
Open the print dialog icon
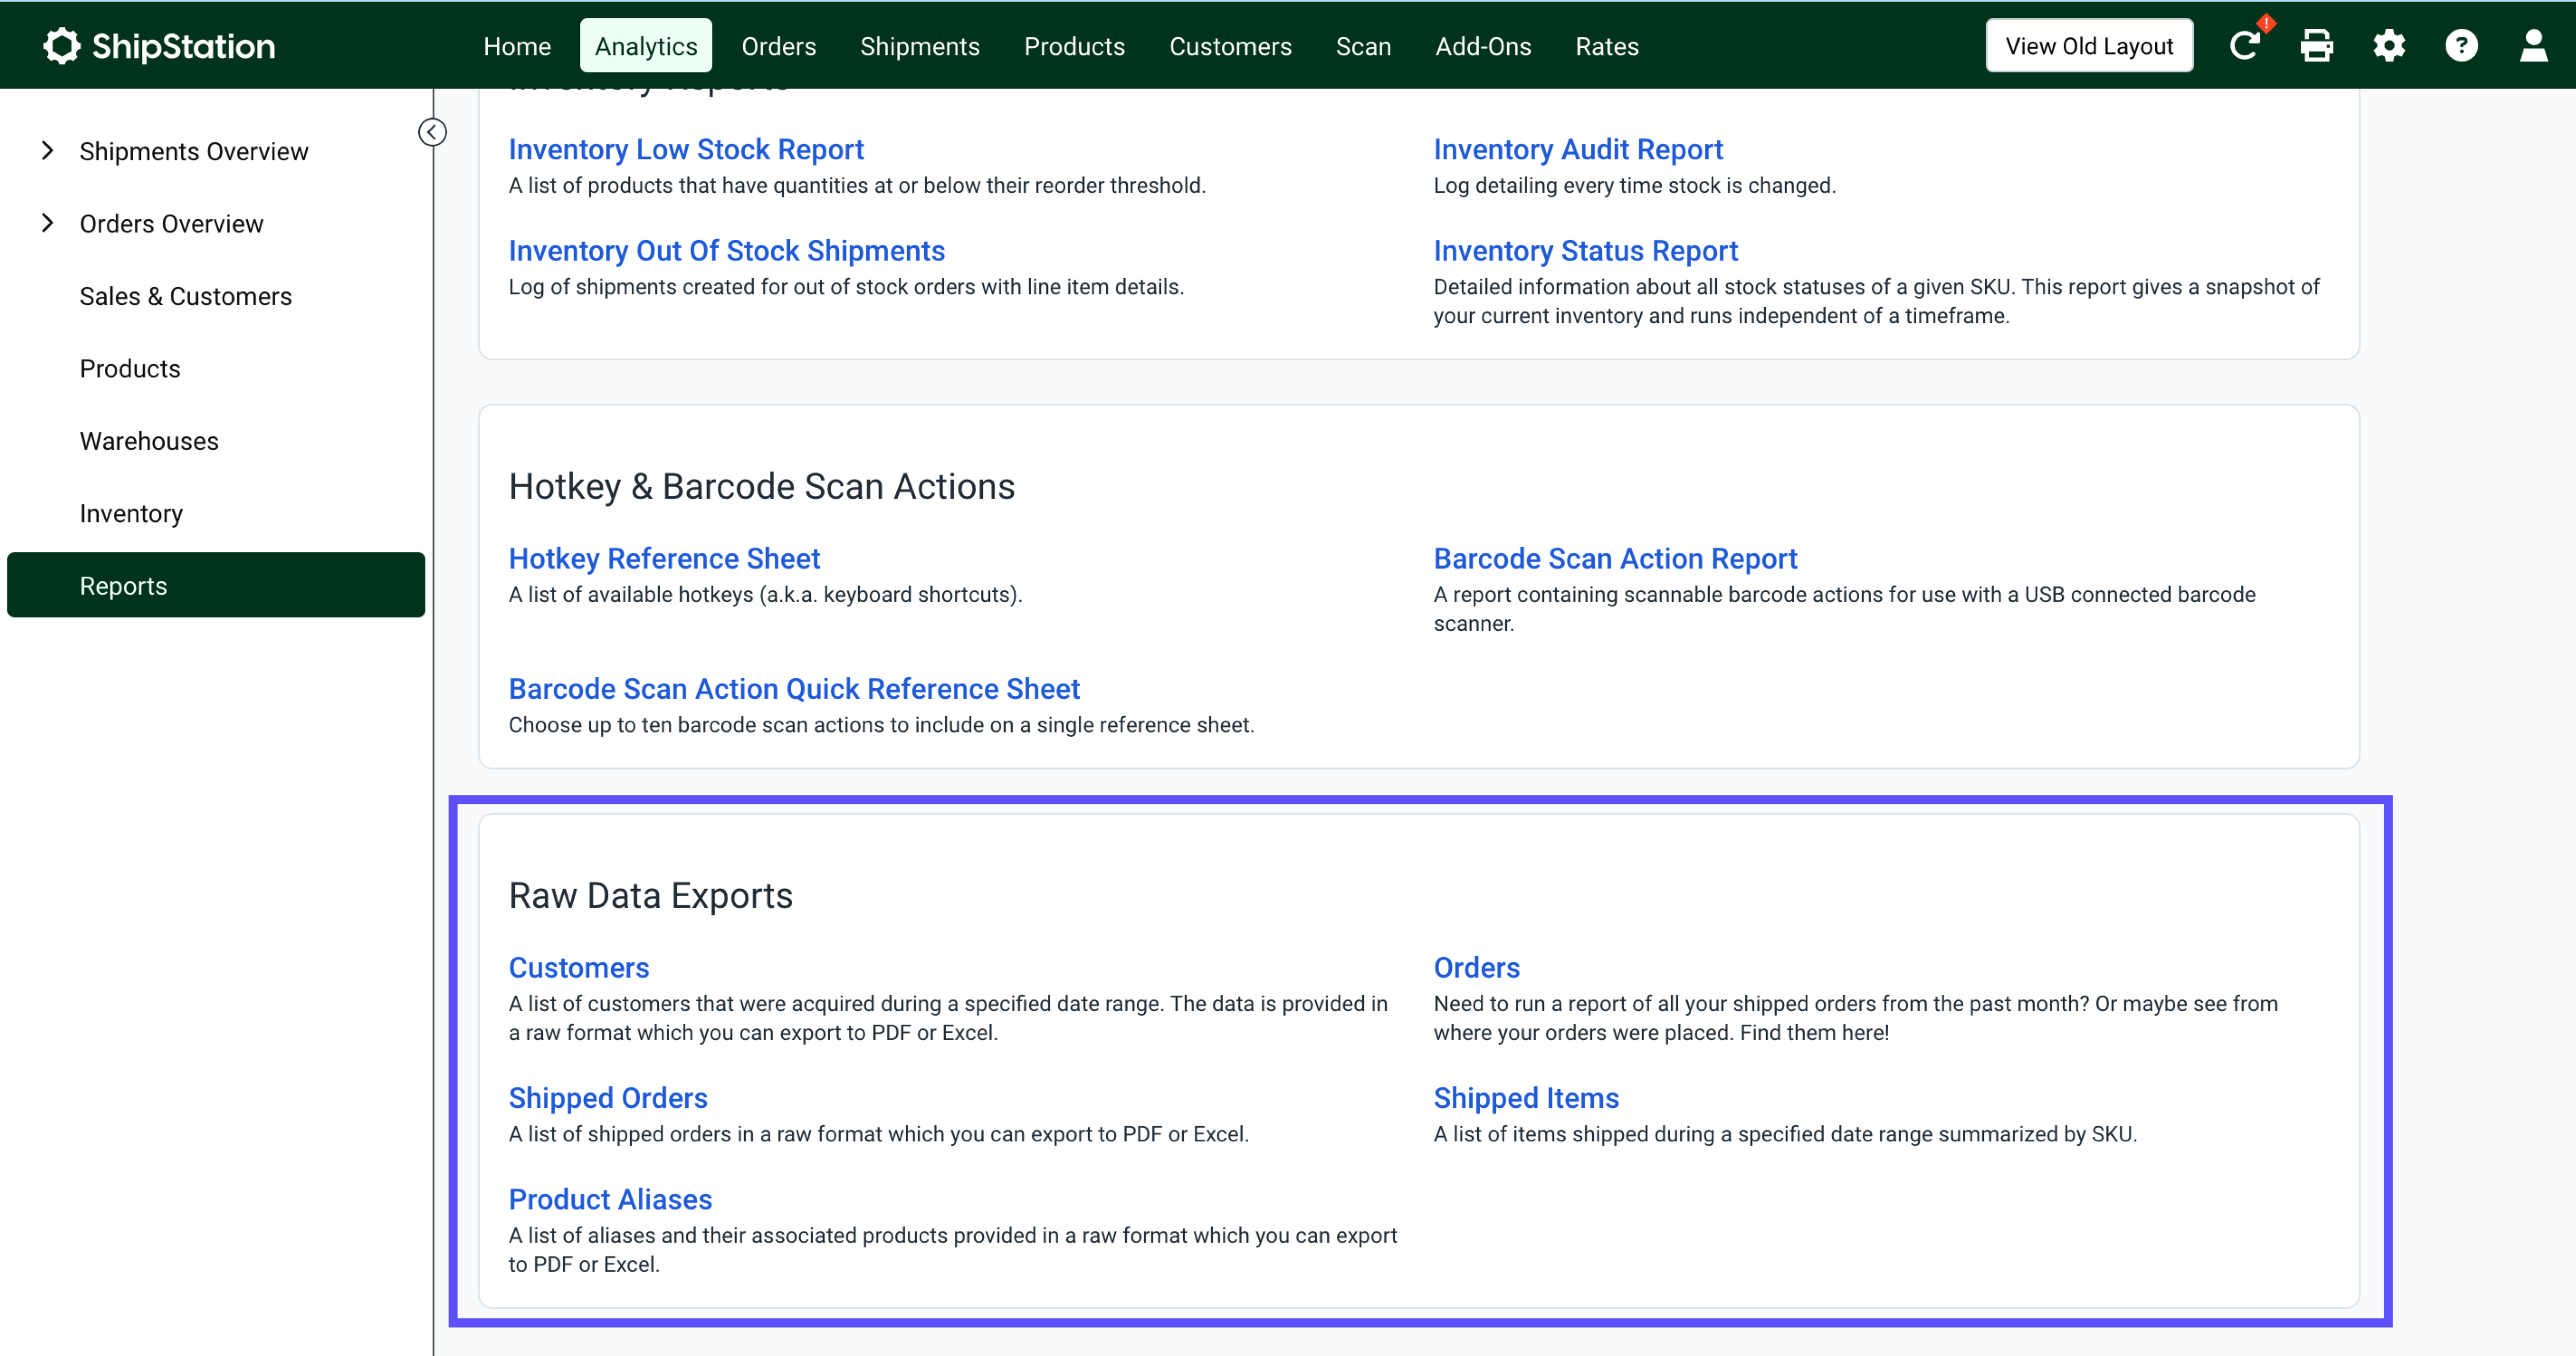click(x=2318, y=45)
